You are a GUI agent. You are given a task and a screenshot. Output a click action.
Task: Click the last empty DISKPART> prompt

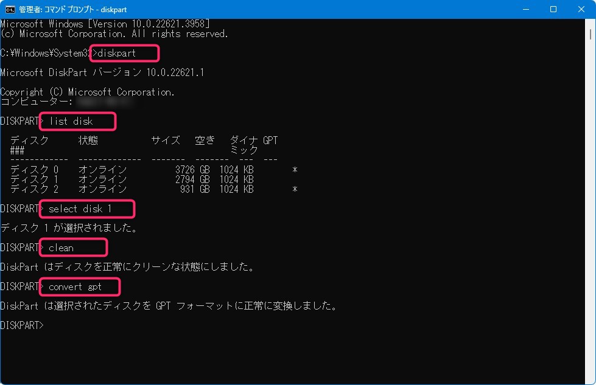click(x=23, y=325)
